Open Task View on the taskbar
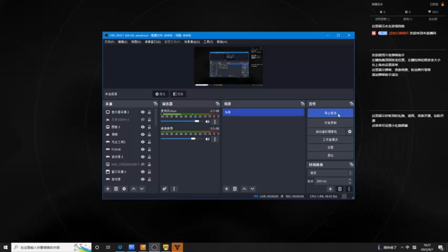Viewport: 448px width, 252px height. click(108, 247)
